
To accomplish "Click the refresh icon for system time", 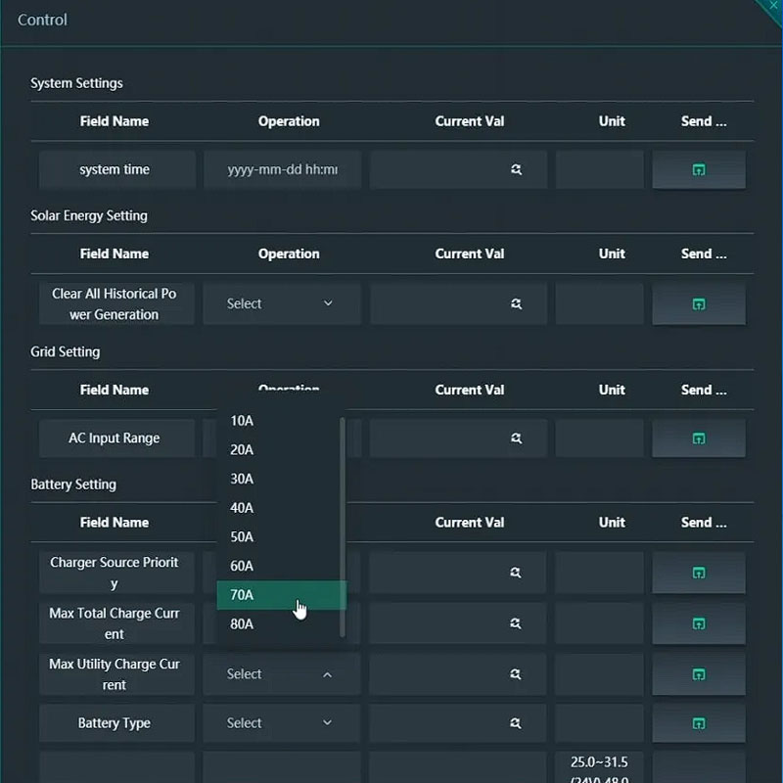I will pyautogui.click(x=516, y=169).
